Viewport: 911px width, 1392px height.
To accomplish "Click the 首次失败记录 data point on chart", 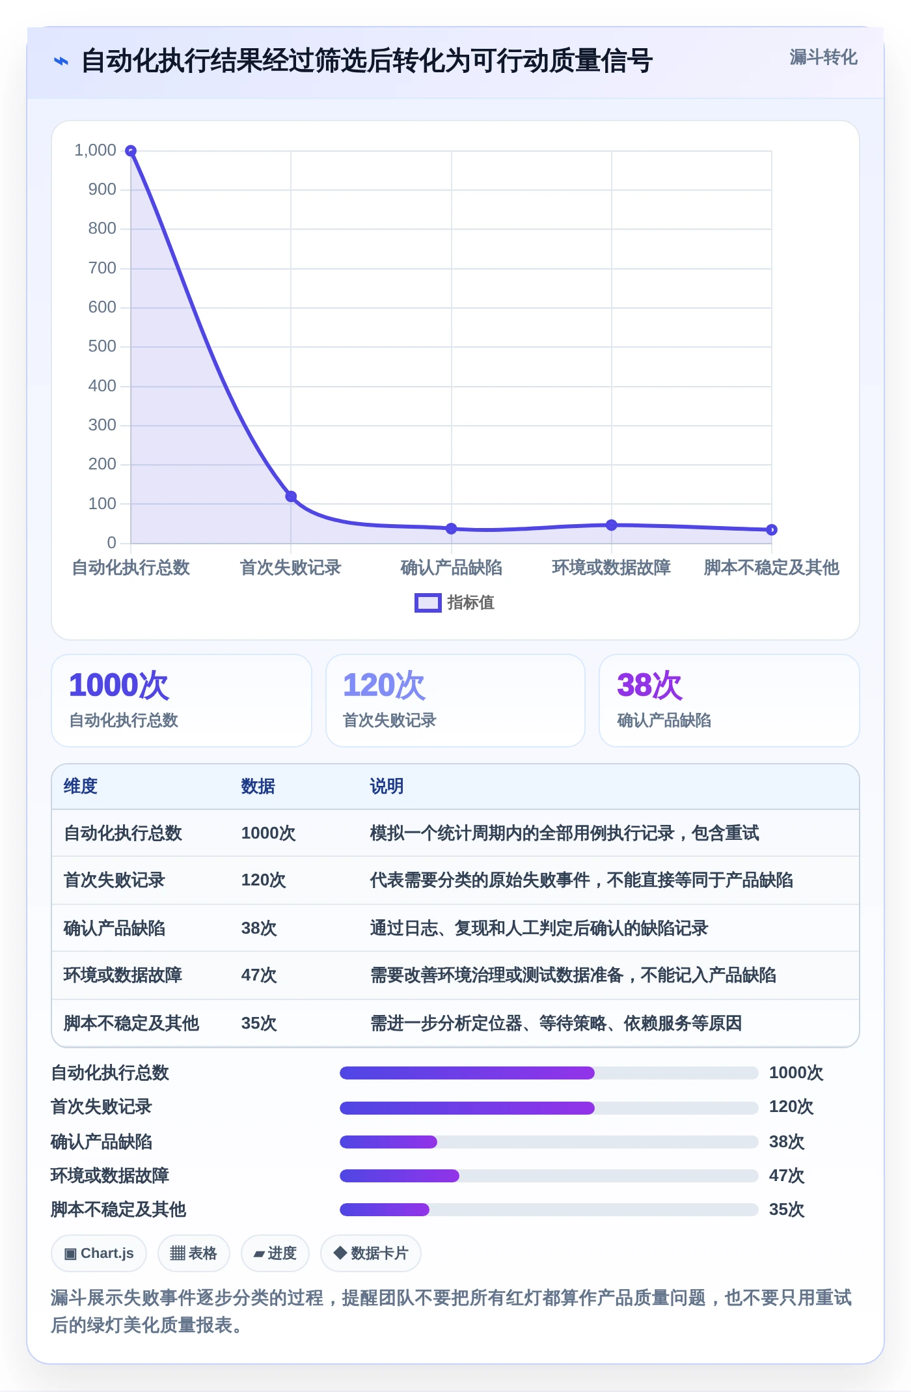I will click(291, 496).
